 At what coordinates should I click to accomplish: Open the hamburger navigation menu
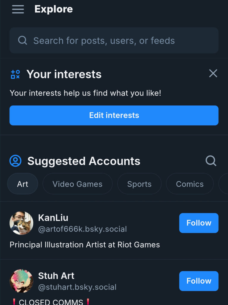pyautogui.click(x=18, y=9)
